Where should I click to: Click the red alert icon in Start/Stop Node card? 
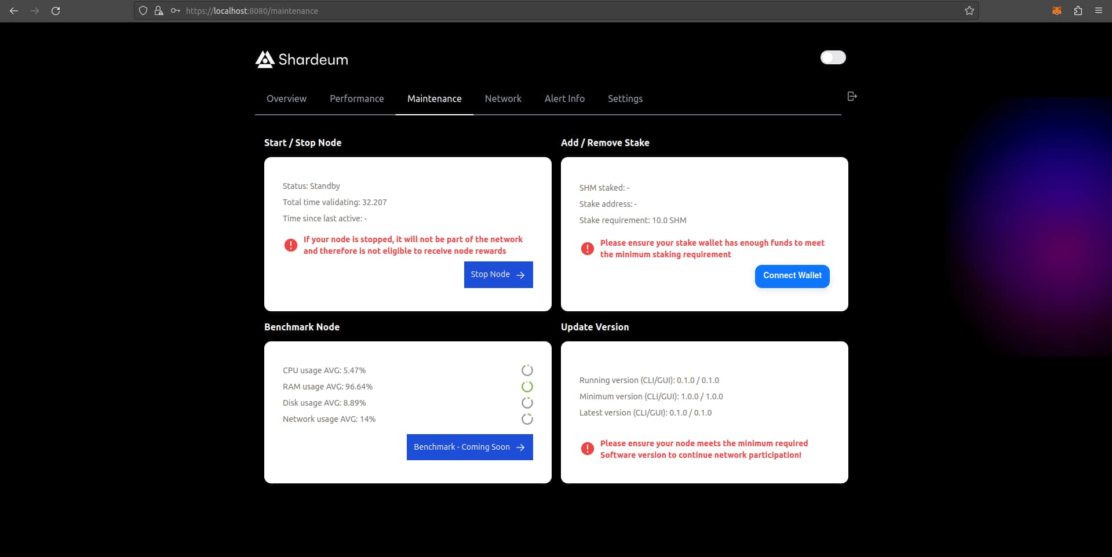pos(290,246)
